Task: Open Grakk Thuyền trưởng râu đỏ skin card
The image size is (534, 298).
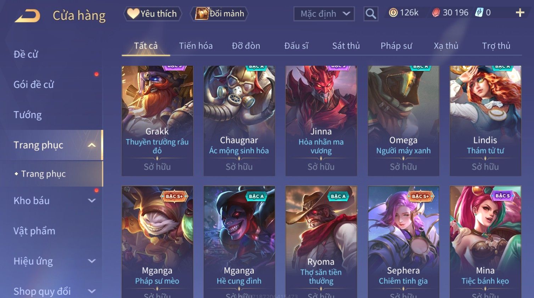Action: pyautogui.click(x=157, y=121)
